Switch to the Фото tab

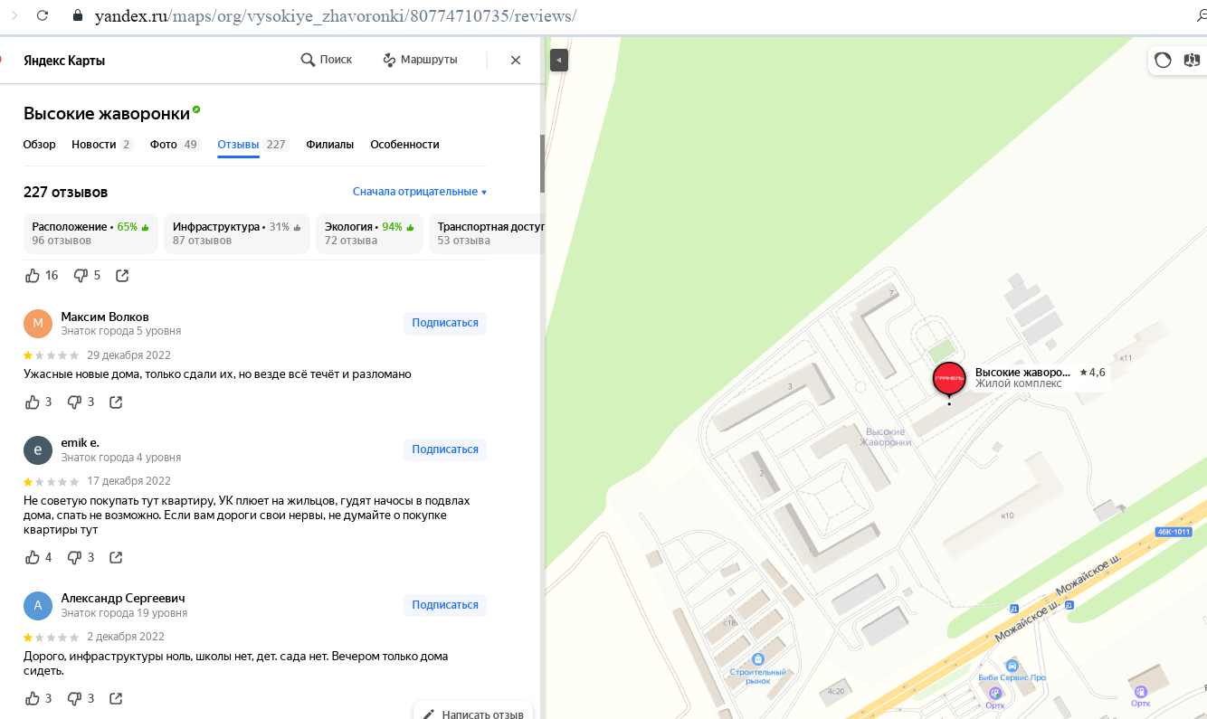click(x=175, y=145)
